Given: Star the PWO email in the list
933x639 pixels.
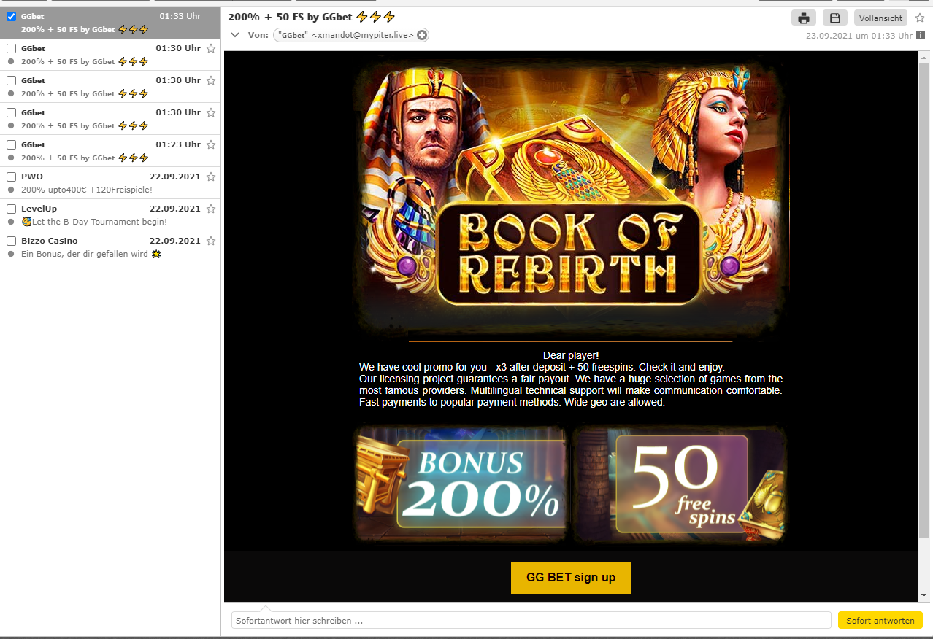Looking at the screenshot, I should click(211, 177).
